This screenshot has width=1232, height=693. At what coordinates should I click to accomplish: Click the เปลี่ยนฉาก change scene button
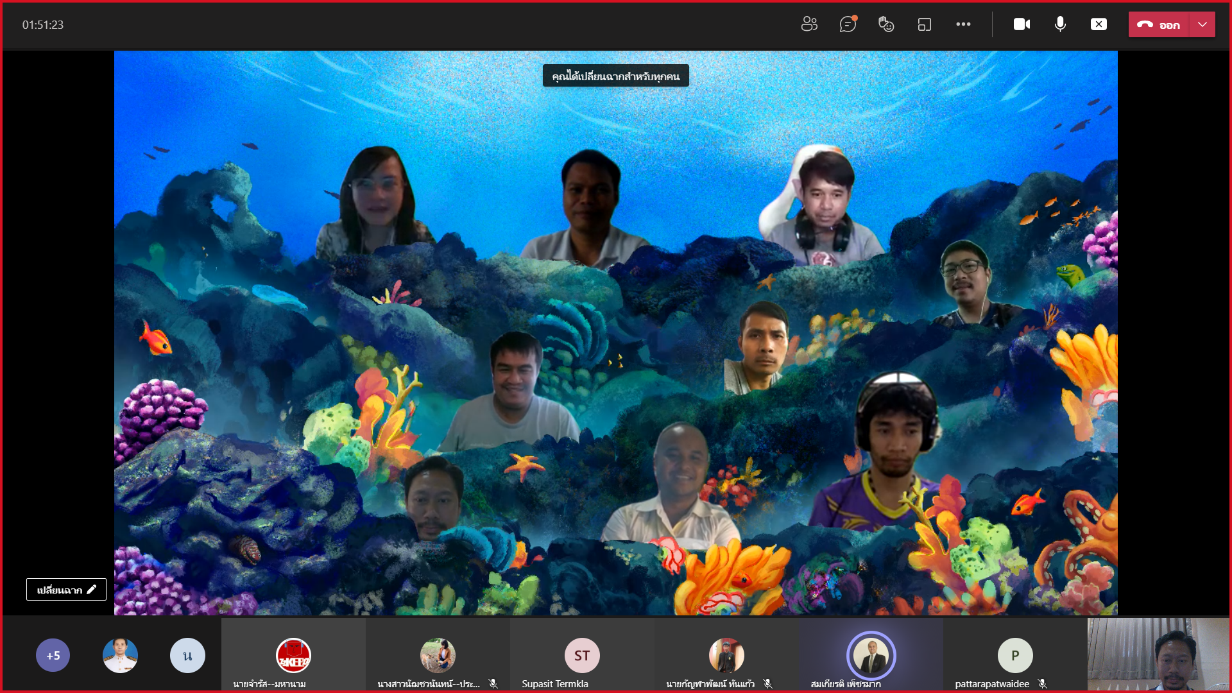point(66,589)
